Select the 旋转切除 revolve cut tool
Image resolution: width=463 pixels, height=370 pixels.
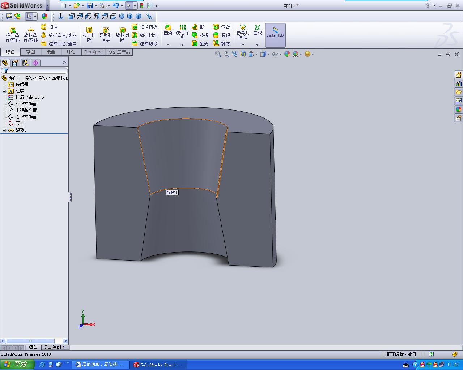point(122,34)
